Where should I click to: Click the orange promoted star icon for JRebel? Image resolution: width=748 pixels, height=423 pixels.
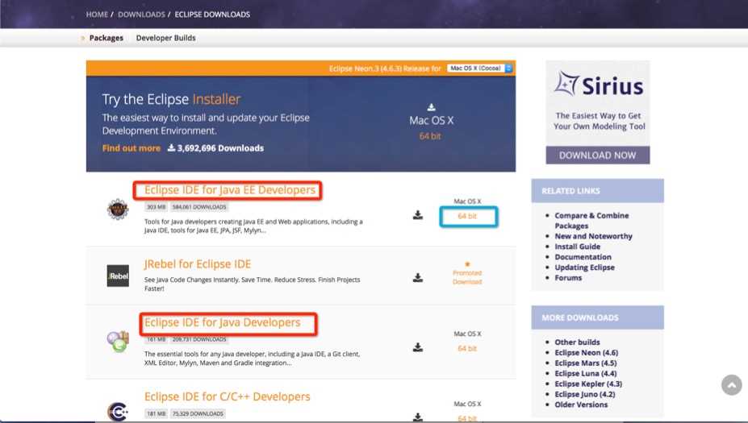(467, 264)
